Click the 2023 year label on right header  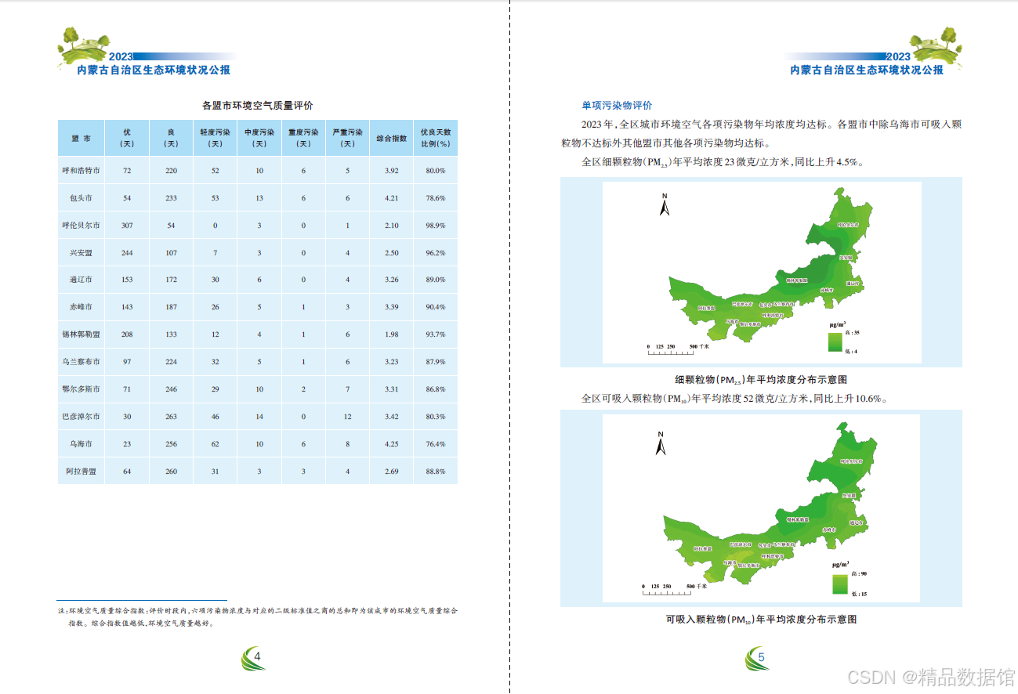[898, 56]
